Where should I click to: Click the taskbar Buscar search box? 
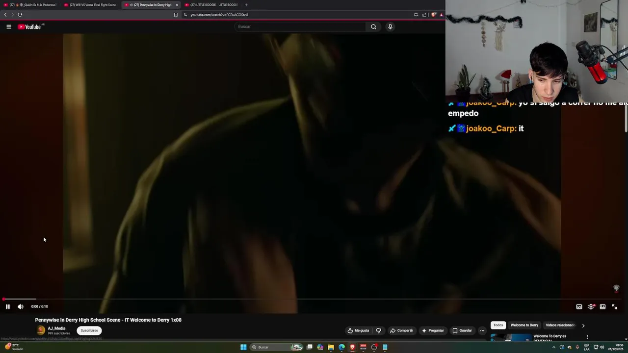(x=277, y=347)
